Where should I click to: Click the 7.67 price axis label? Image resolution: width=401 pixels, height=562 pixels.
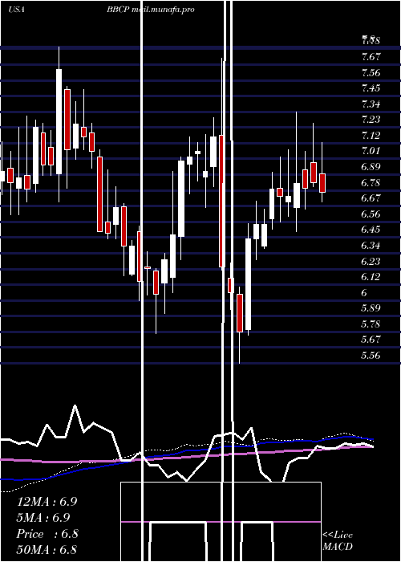click(x=371, y=57)
